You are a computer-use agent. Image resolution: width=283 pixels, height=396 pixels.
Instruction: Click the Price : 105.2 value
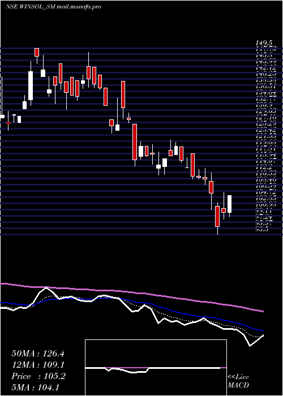(x=38, y=376)
